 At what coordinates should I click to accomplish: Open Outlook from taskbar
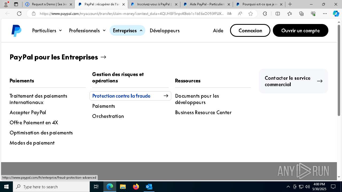point(149,187)
